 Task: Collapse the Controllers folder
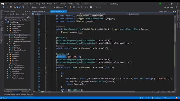point(8,33)
